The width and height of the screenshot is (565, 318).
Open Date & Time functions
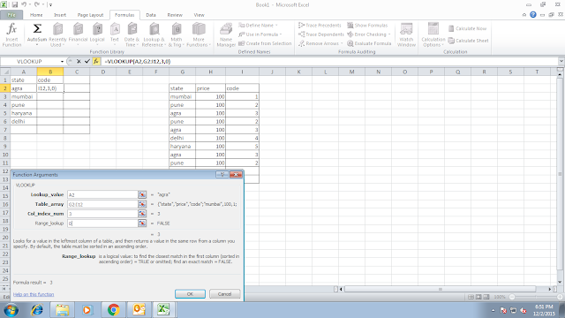[x=132, y=34]
